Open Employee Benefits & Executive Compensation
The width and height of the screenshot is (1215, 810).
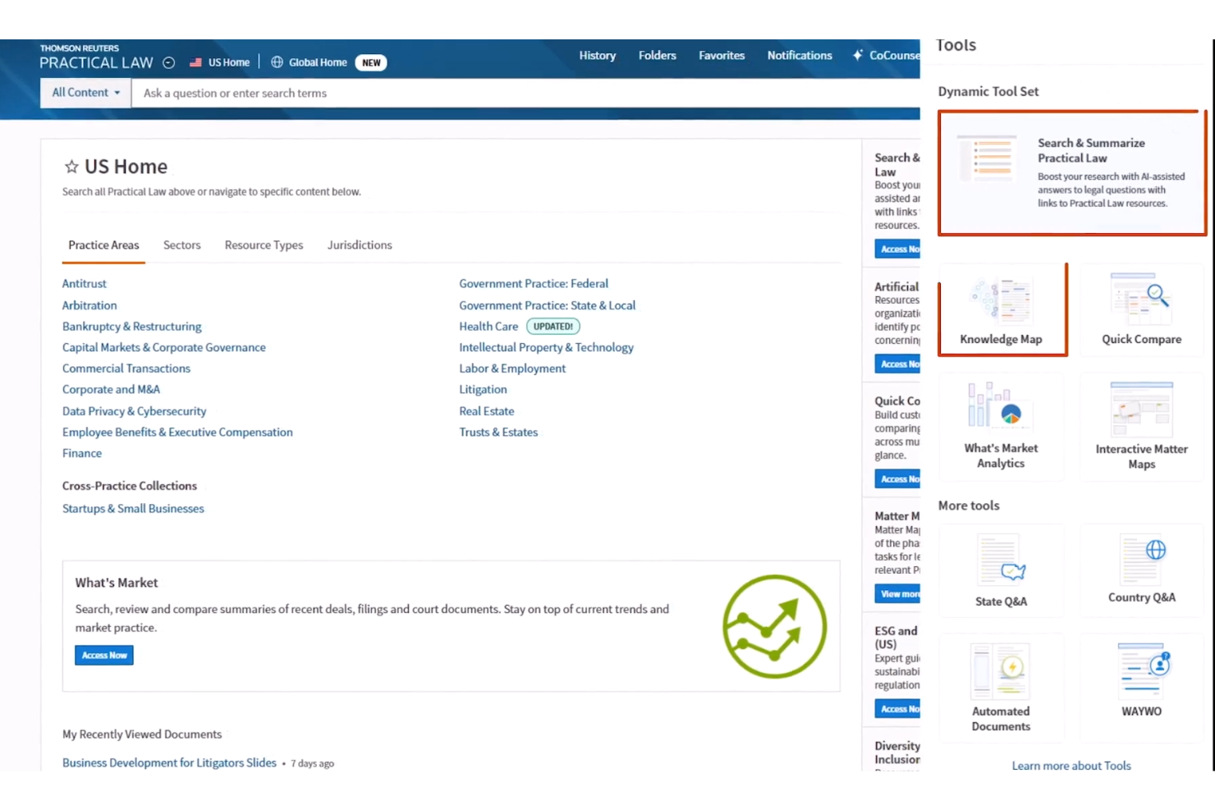point(177,432)
